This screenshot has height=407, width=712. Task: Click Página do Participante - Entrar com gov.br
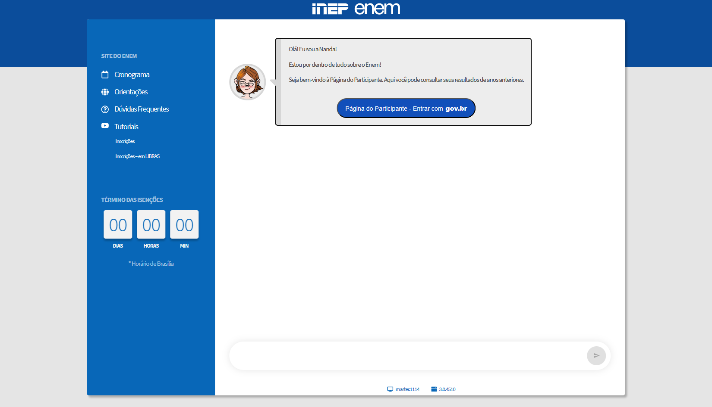tap(406, 108)
